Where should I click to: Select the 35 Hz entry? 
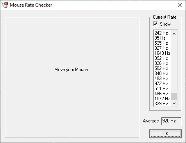[163, 38]
